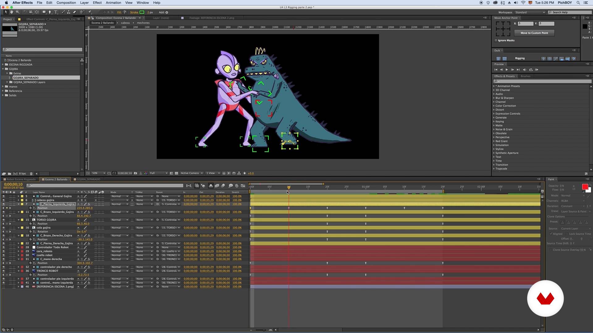
Task: Select the Pen tool
Action: click(x=50, y=12)
